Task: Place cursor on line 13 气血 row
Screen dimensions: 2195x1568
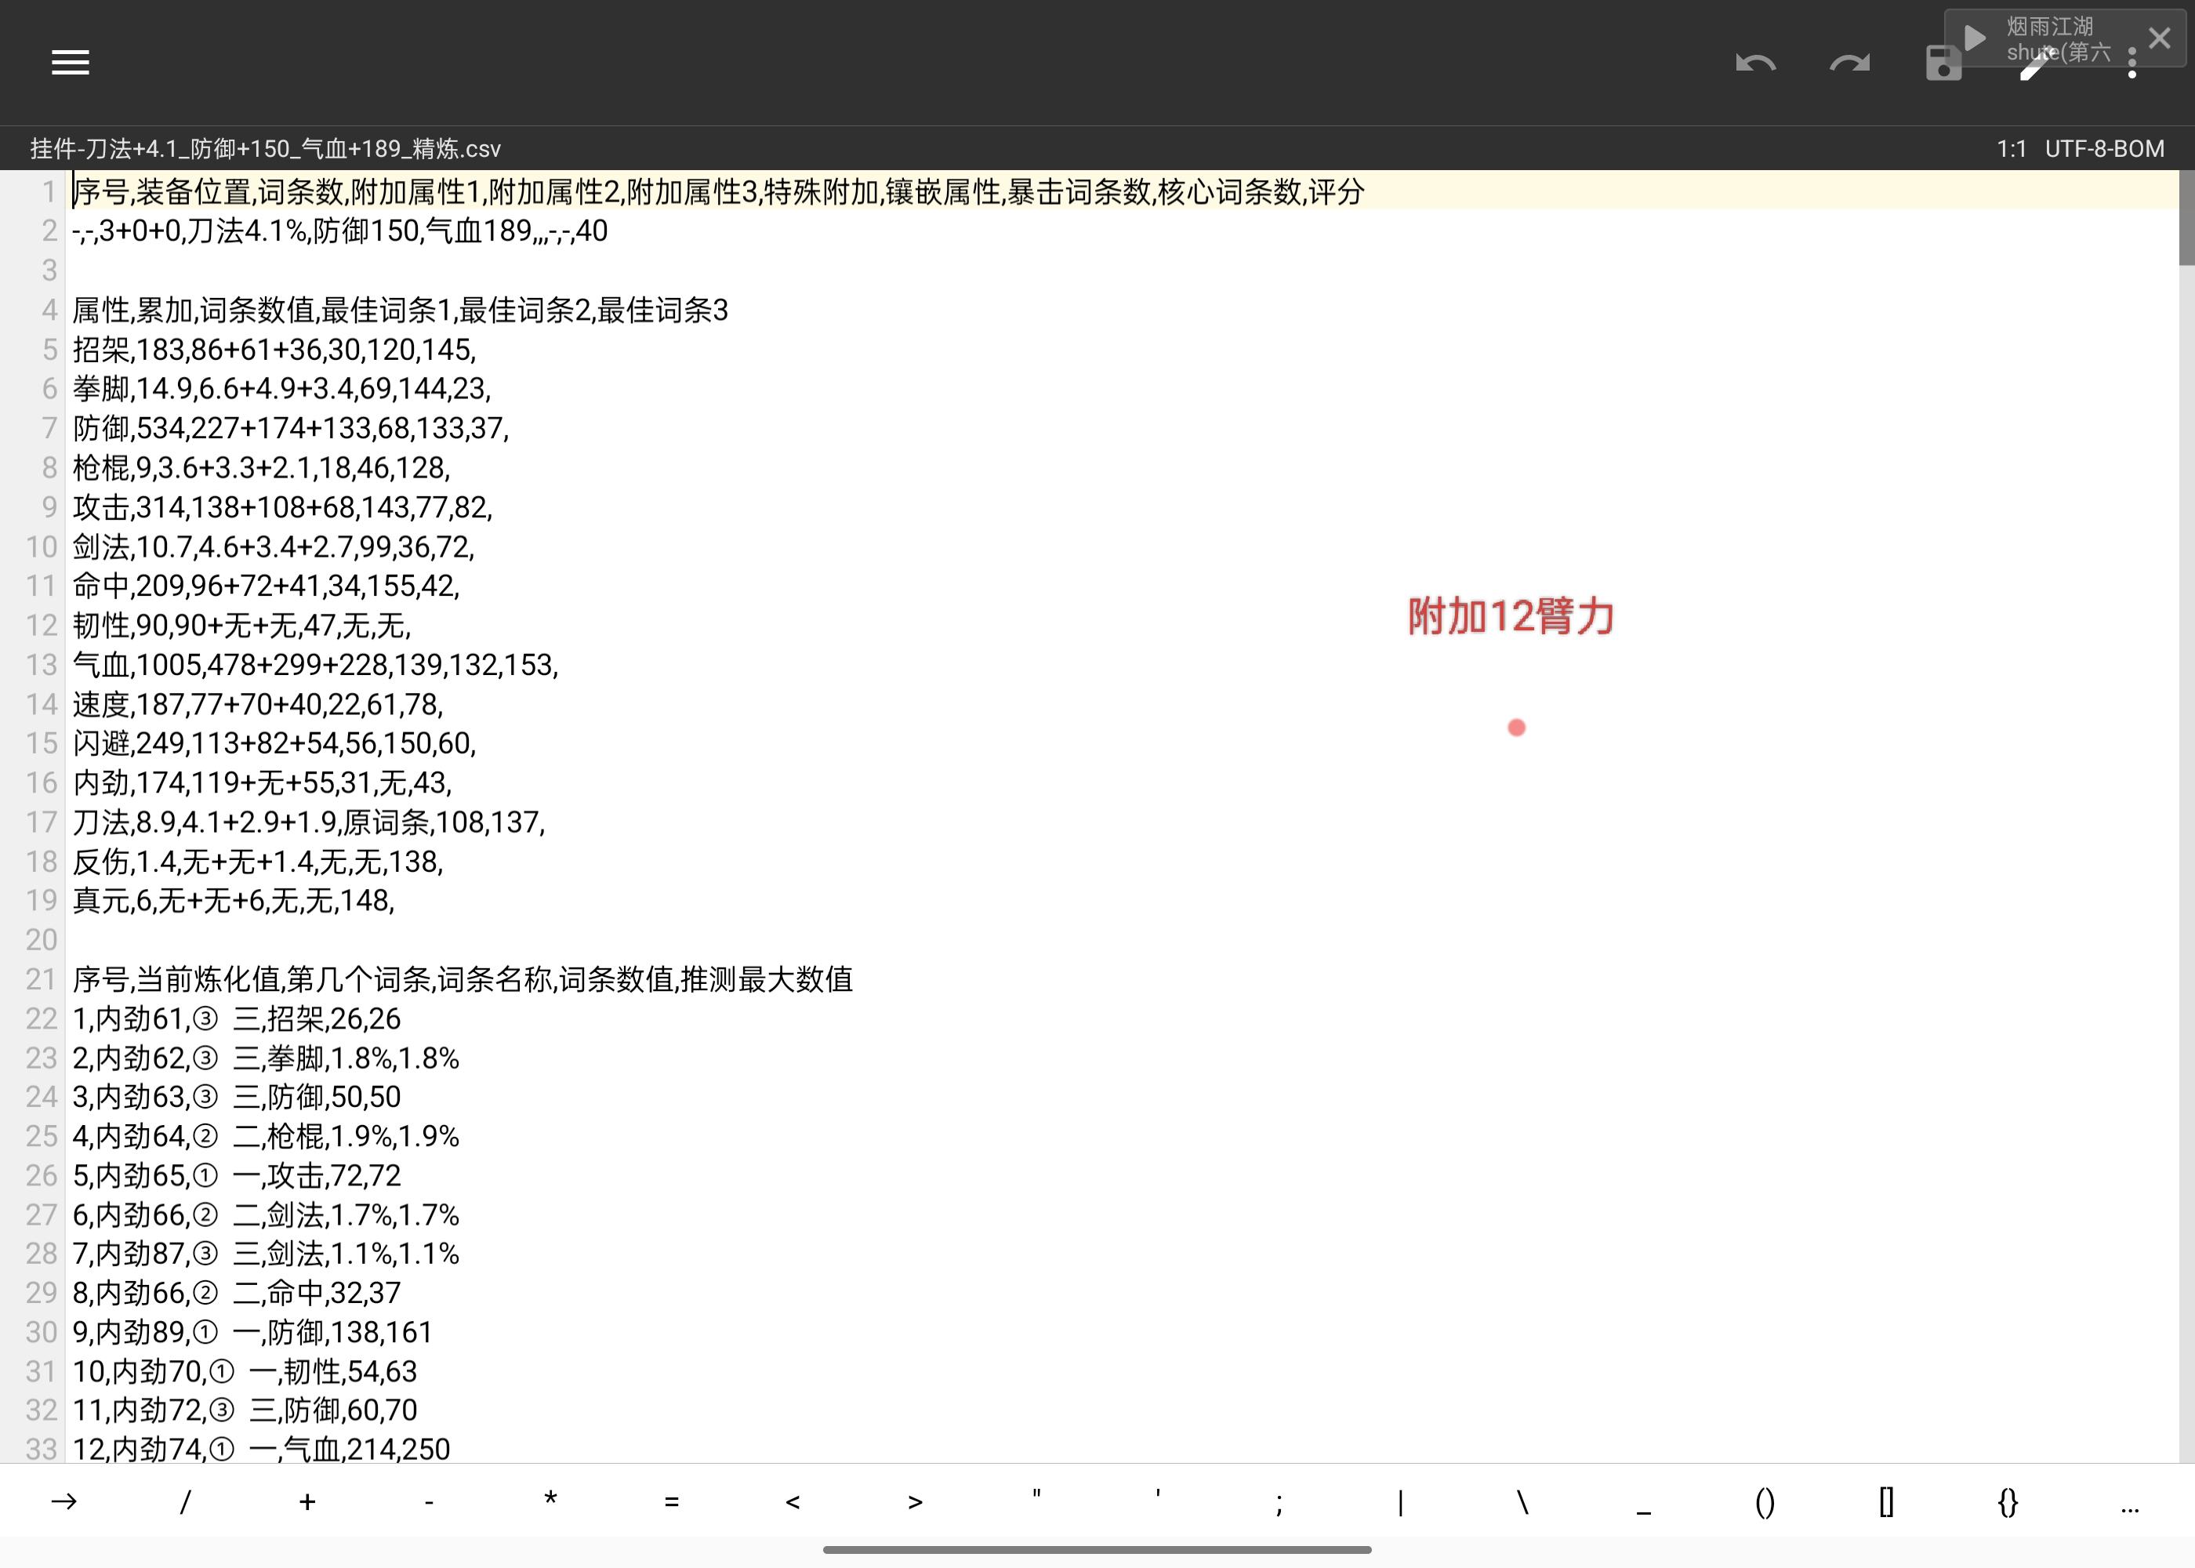Action: [314, 666]
